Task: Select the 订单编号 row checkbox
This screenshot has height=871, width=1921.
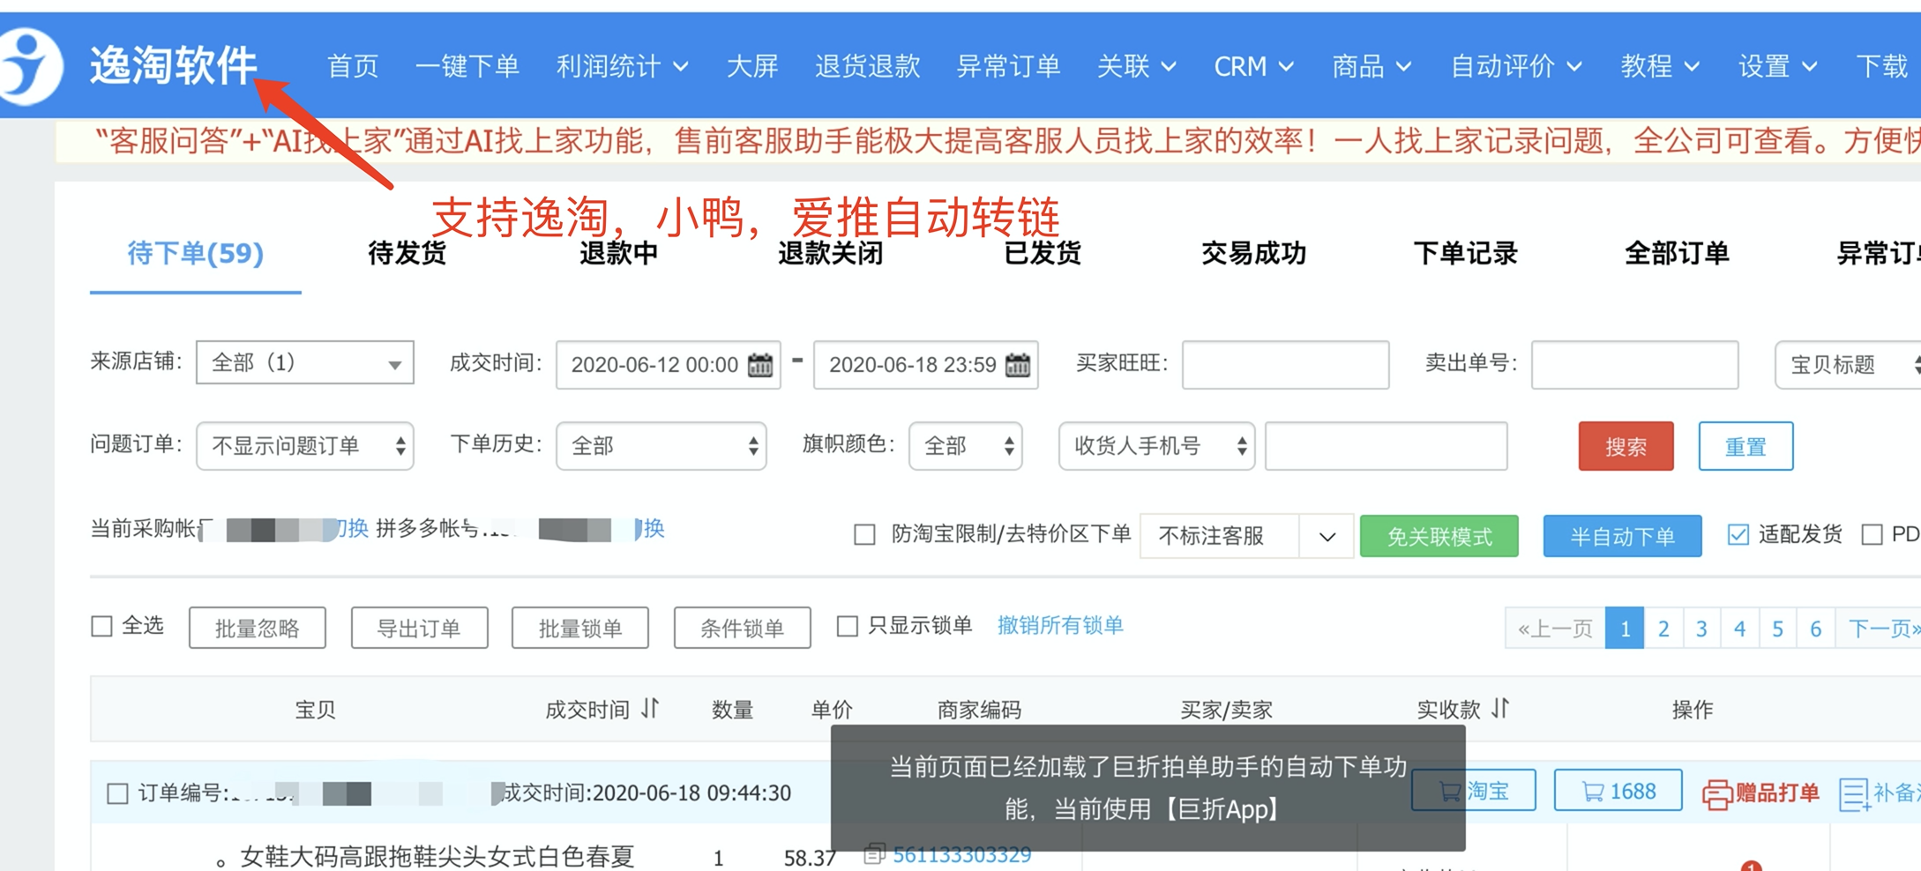Action: tap(117, 793)
